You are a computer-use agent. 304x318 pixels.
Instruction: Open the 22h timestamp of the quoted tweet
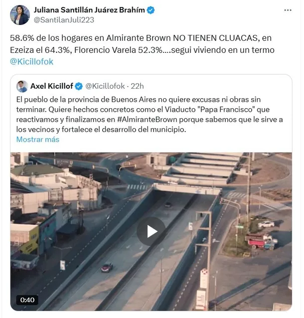pyautogui.click(x=138, y=86)
